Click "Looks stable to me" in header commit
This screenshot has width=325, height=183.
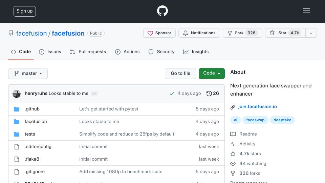68,94
